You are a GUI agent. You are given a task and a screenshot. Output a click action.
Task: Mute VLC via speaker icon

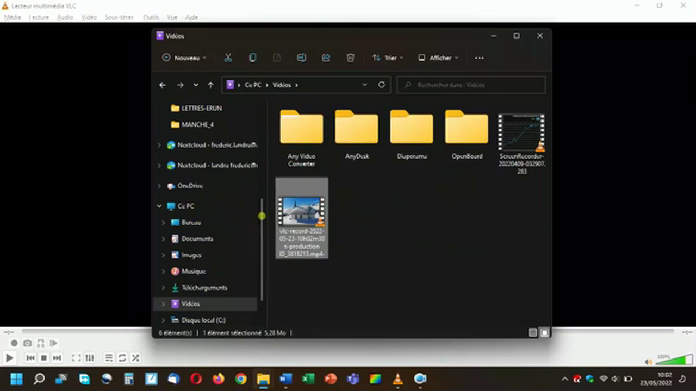[648, 361]
